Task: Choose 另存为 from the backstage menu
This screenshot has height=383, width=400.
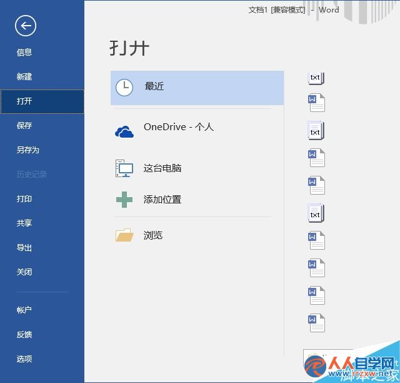Action: (27, 150)
